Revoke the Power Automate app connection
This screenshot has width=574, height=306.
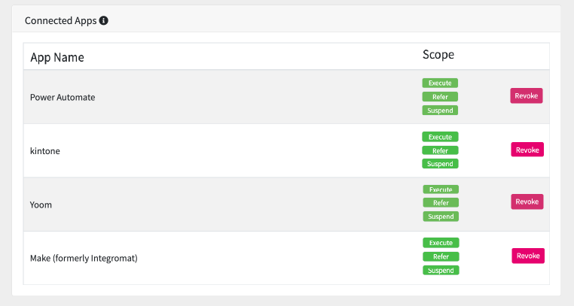click(x=527, y=95)
